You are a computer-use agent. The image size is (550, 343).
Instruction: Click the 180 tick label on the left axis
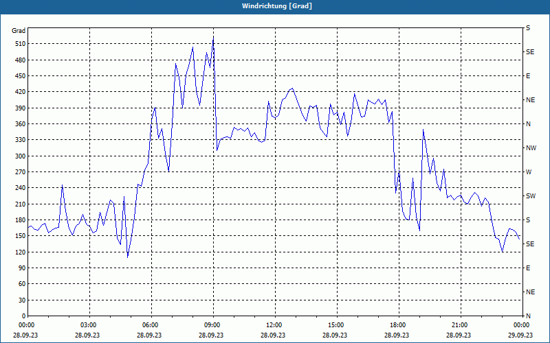tap(21, 220)
